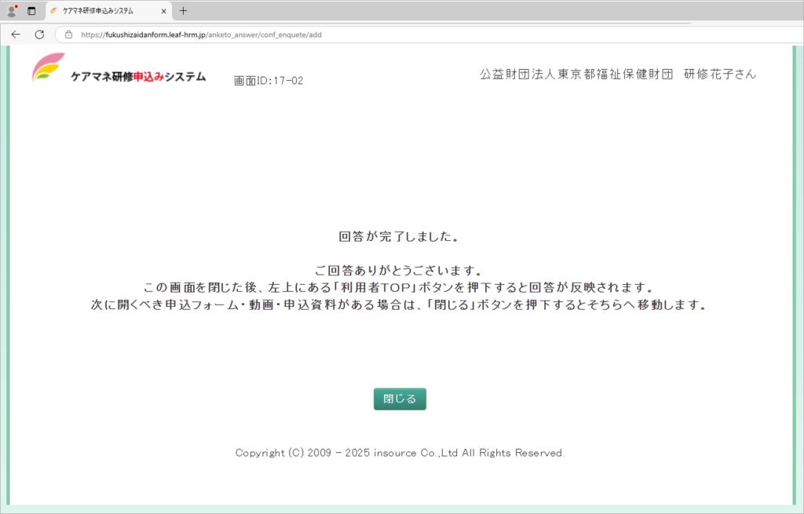Click the line mentioning 利用者TOP button

(399, 287)
